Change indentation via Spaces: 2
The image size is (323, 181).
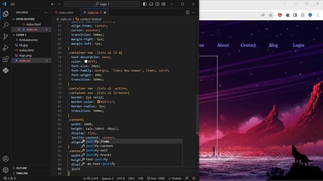pos(107,178)
